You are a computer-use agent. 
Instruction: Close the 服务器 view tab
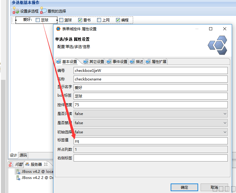[x=46, y=164]
